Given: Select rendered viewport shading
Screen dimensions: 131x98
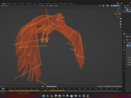Looking at the screenshot, I should coord(119,6).
